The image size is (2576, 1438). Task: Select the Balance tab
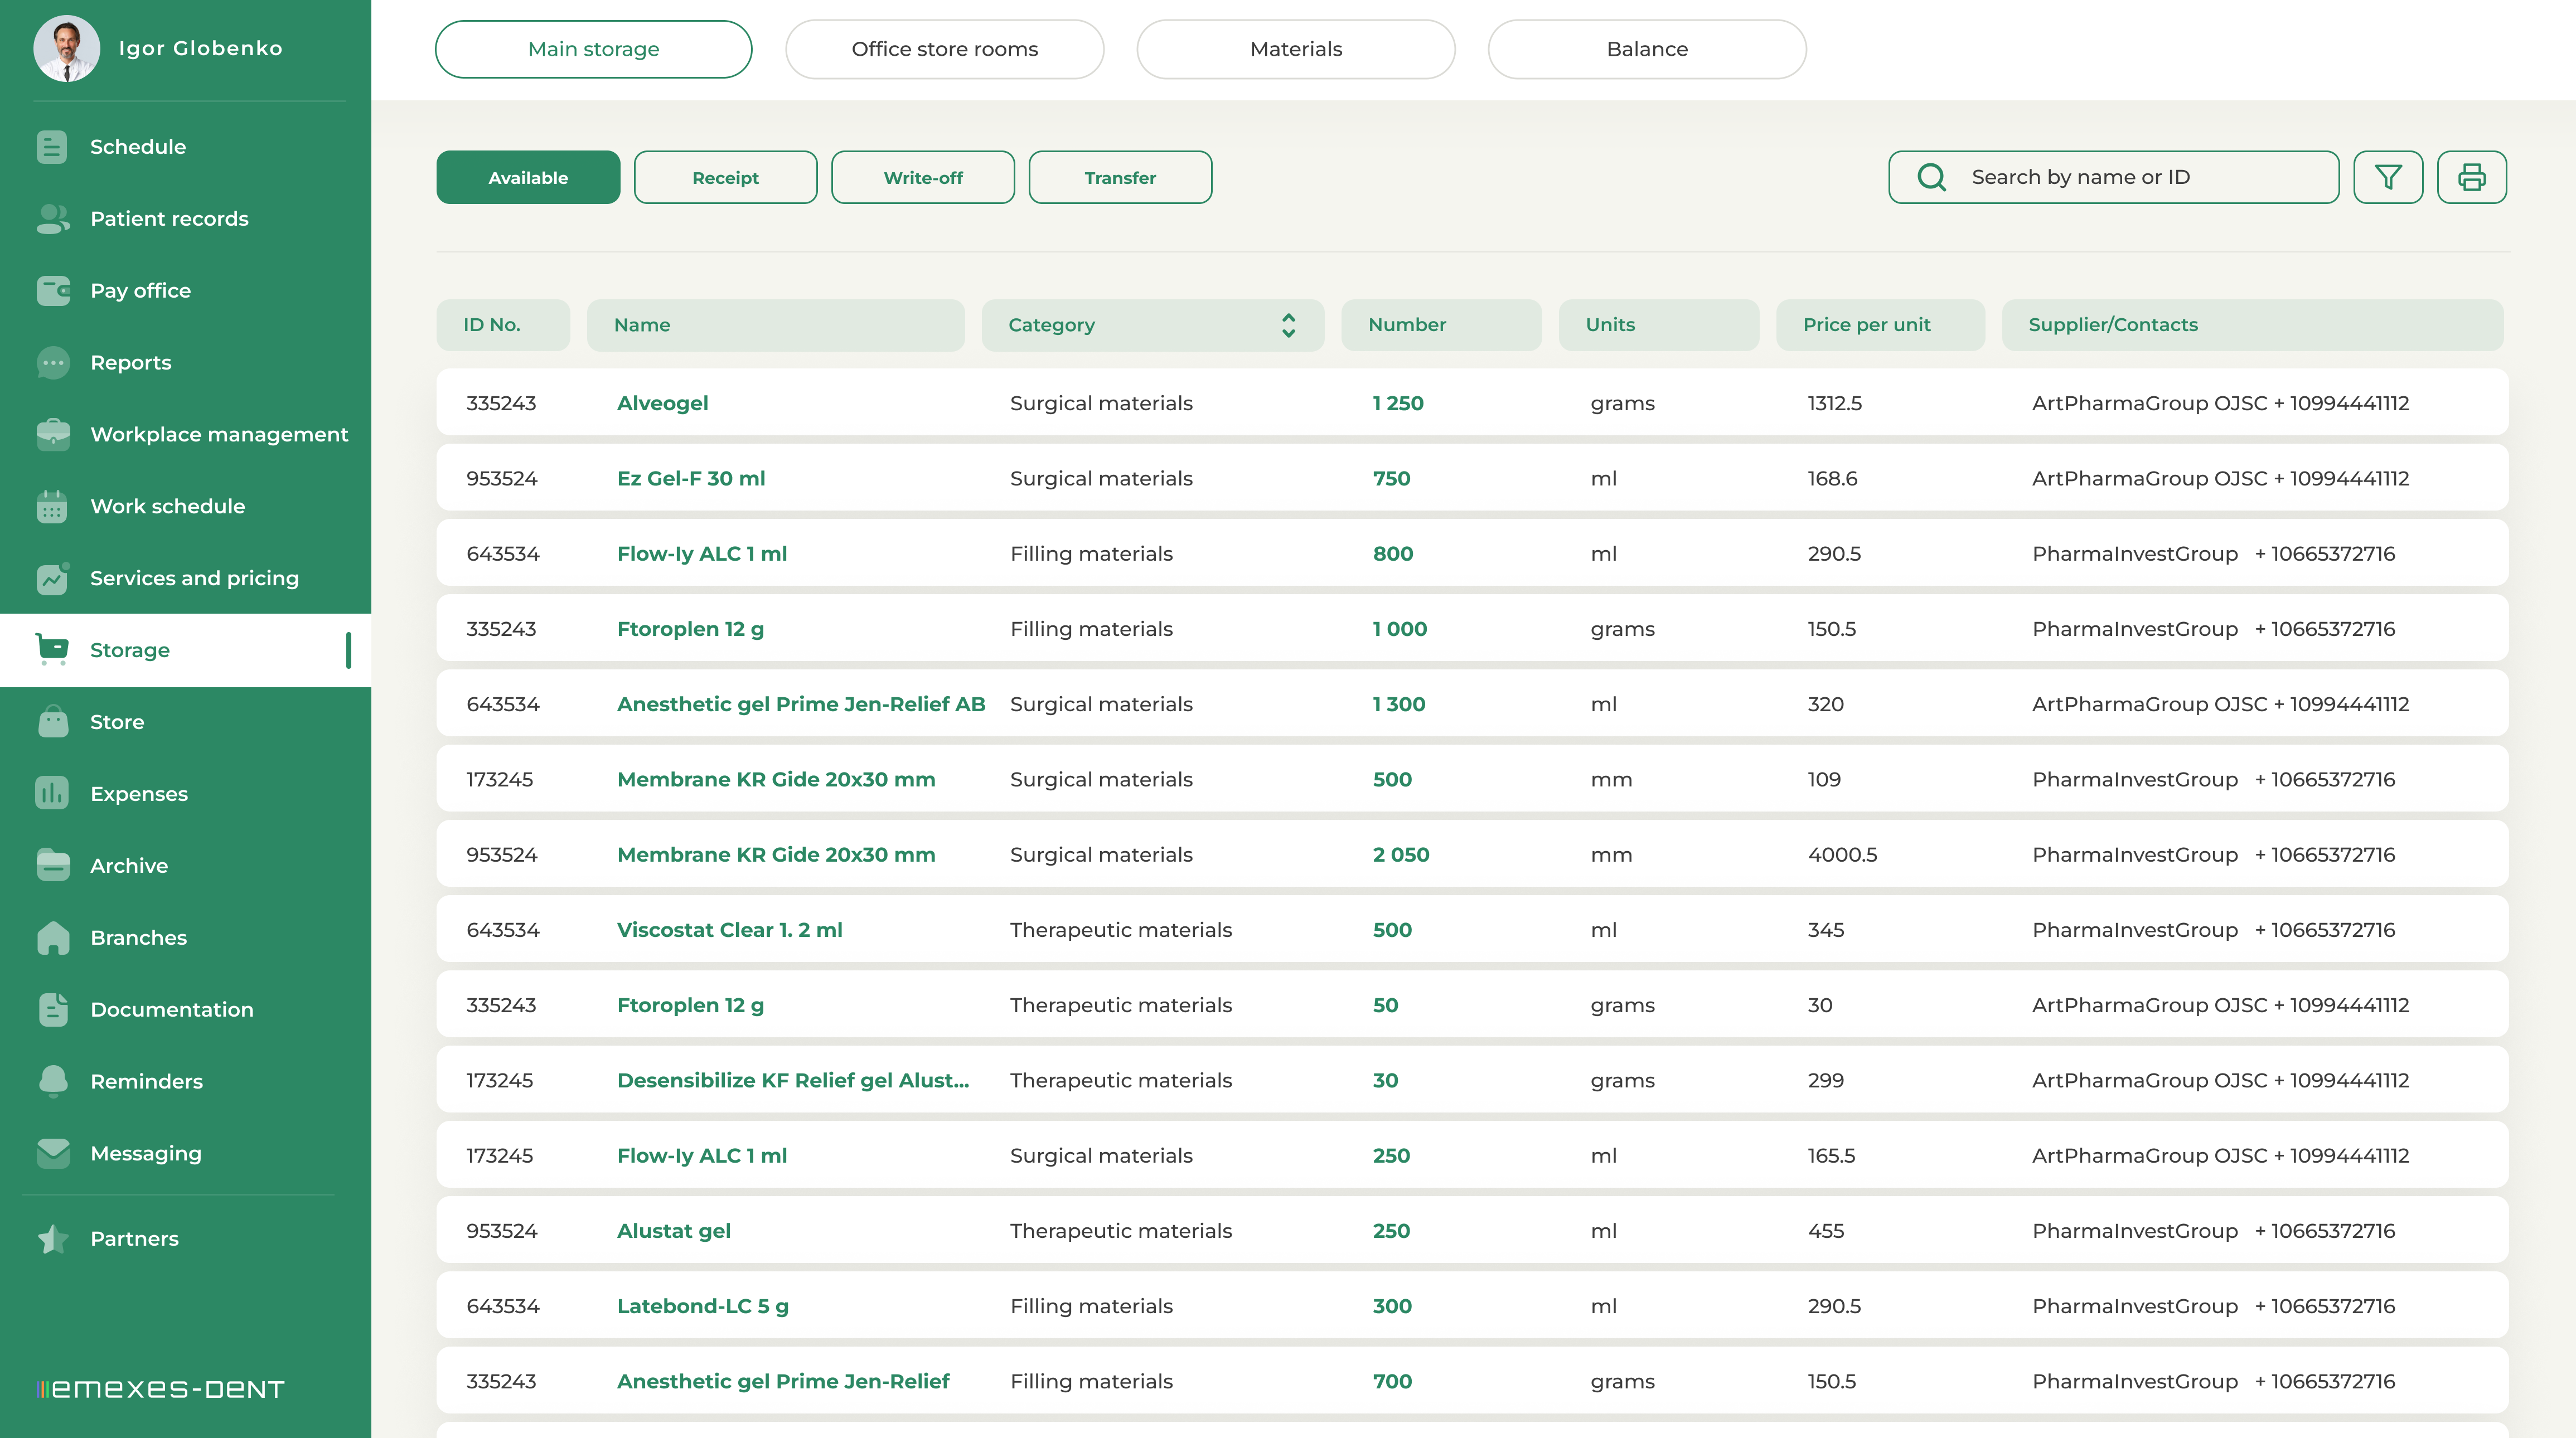[1646, 49]
